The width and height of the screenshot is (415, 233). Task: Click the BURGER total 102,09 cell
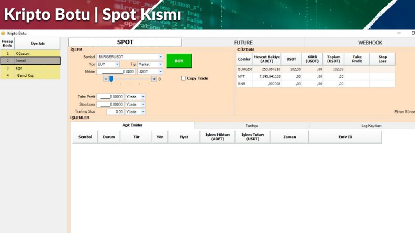point(333,69)
